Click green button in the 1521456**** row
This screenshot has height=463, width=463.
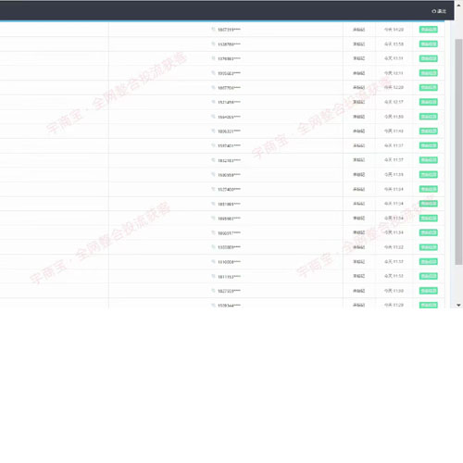pyautogui.click(x=428, y=102)
